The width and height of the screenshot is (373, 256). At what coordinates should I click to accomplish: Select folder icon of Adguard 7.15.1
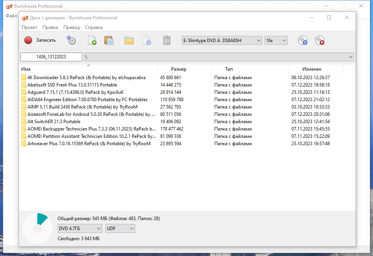[x=24, y=92]
